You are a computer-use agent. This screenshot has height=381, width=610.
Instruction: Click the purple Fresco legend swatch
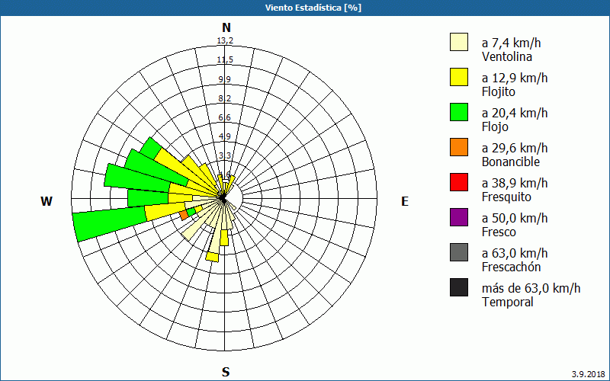tap(459, 217)
